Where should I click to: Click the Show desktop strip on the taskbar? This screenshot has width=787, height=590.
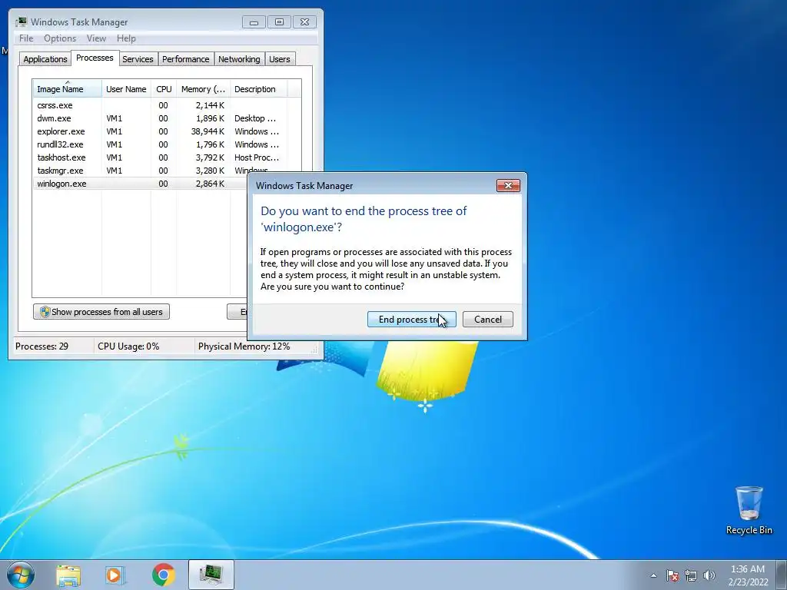click(782, 575)
